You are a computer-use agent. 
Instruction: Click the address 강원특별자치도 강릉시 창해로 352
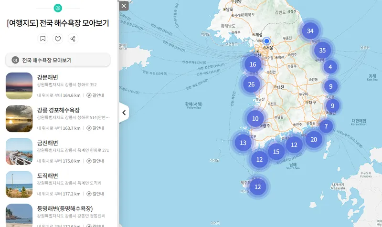(67, 85)
